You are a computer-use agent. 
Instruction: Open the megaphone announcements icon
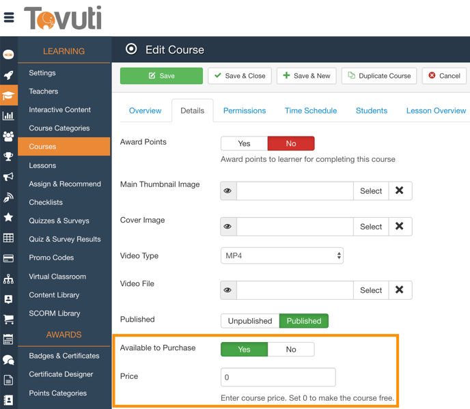[x=8, y=177]
